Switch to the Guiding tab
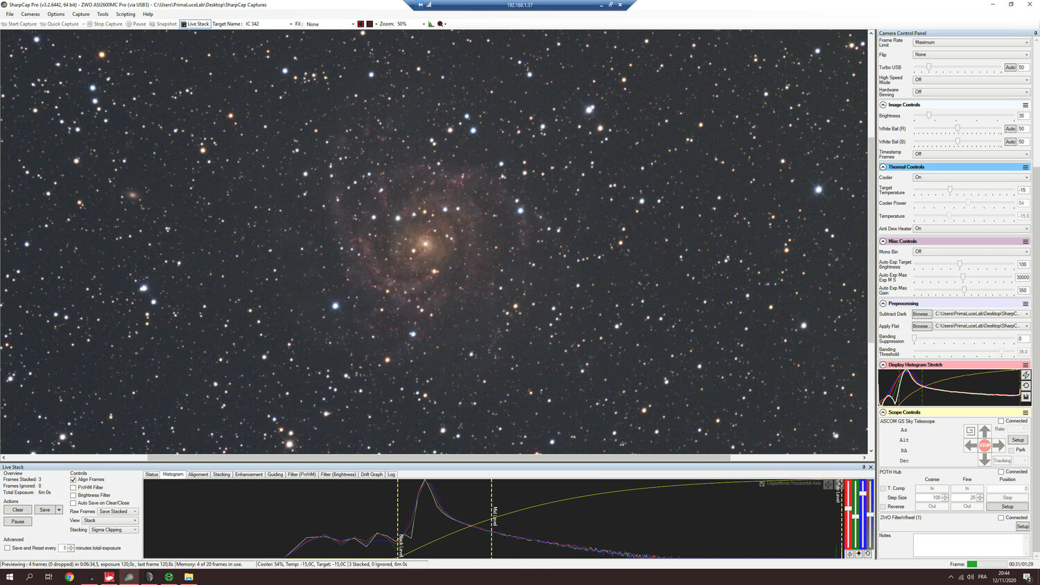The image size is (1040, 585). pos(275,475)
